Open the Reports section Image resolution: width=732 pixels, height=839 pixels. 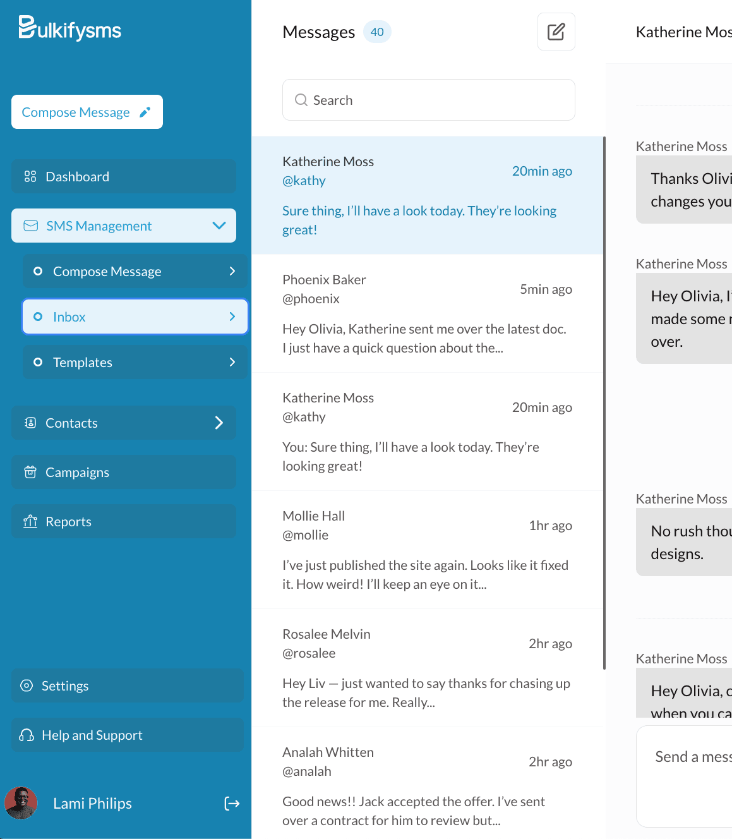click(124, 521)
